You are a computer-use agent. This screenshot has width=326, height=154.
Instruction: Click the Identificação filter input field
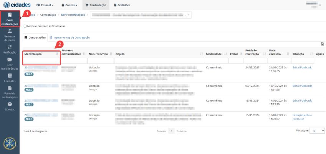[41, 61]
